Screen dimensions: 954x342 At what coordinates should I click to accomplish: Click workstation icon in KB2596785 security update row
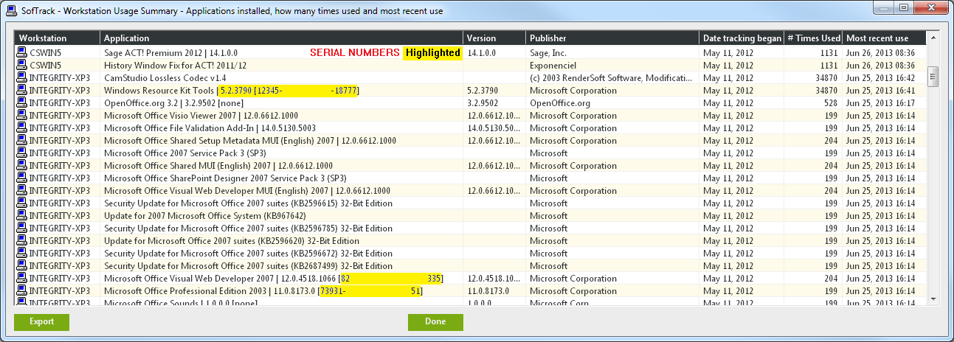tap(21, 228)
